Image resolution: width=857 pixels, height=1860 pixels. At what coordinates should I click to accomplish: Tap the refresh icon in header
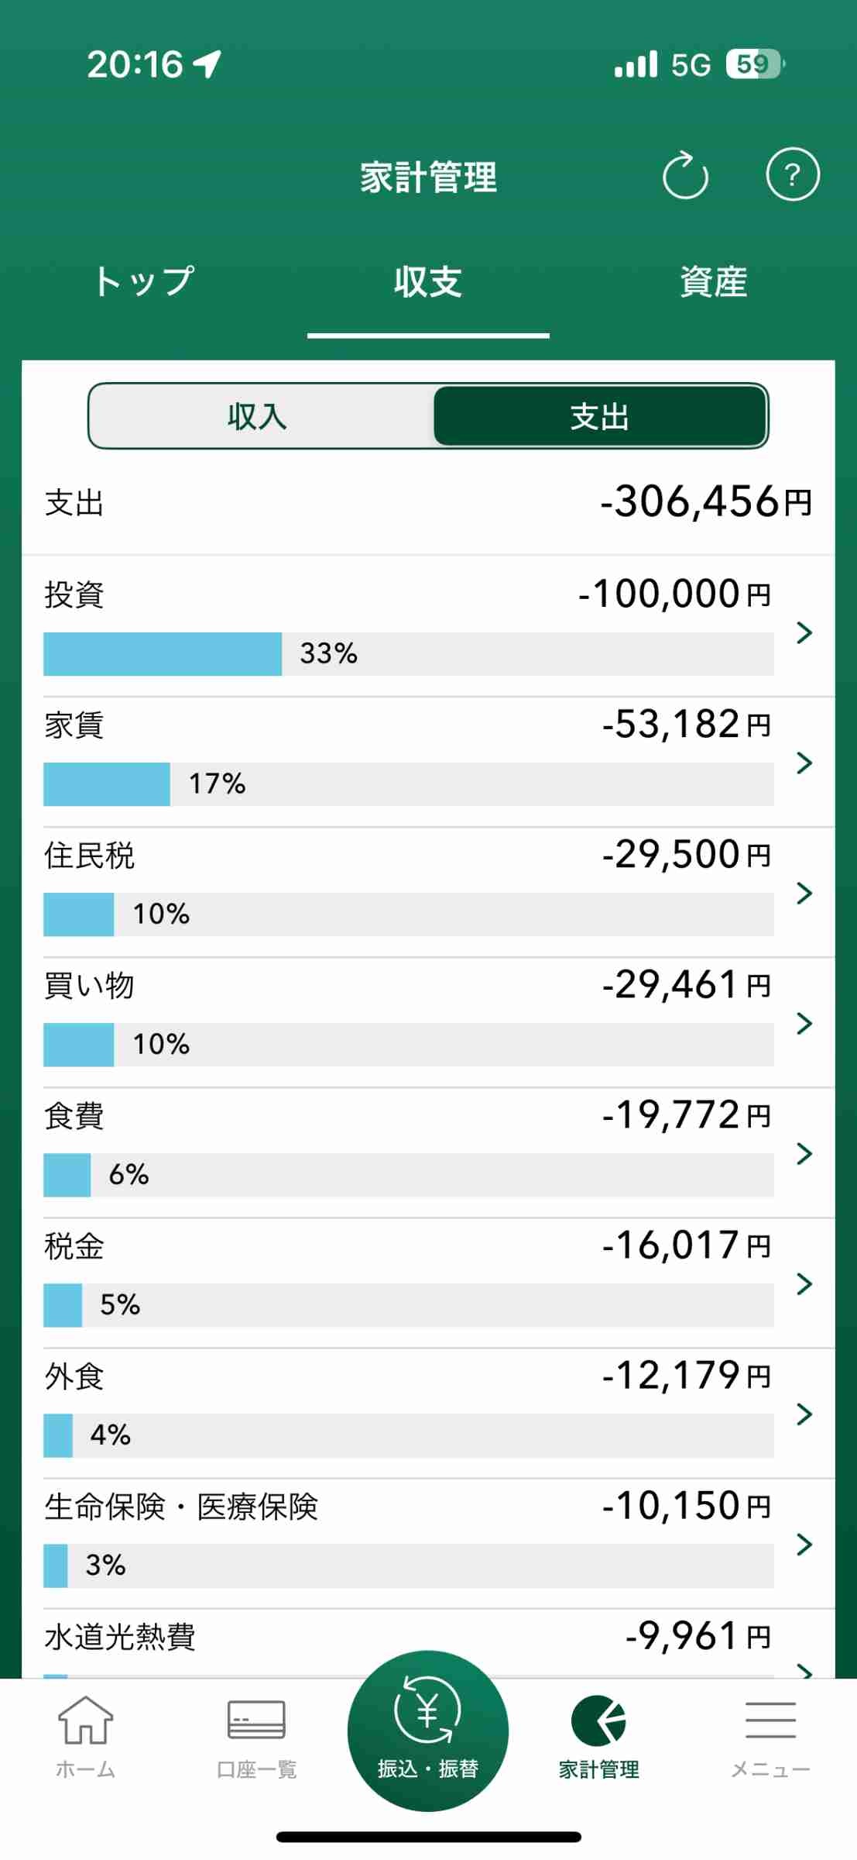coord(685,176)
